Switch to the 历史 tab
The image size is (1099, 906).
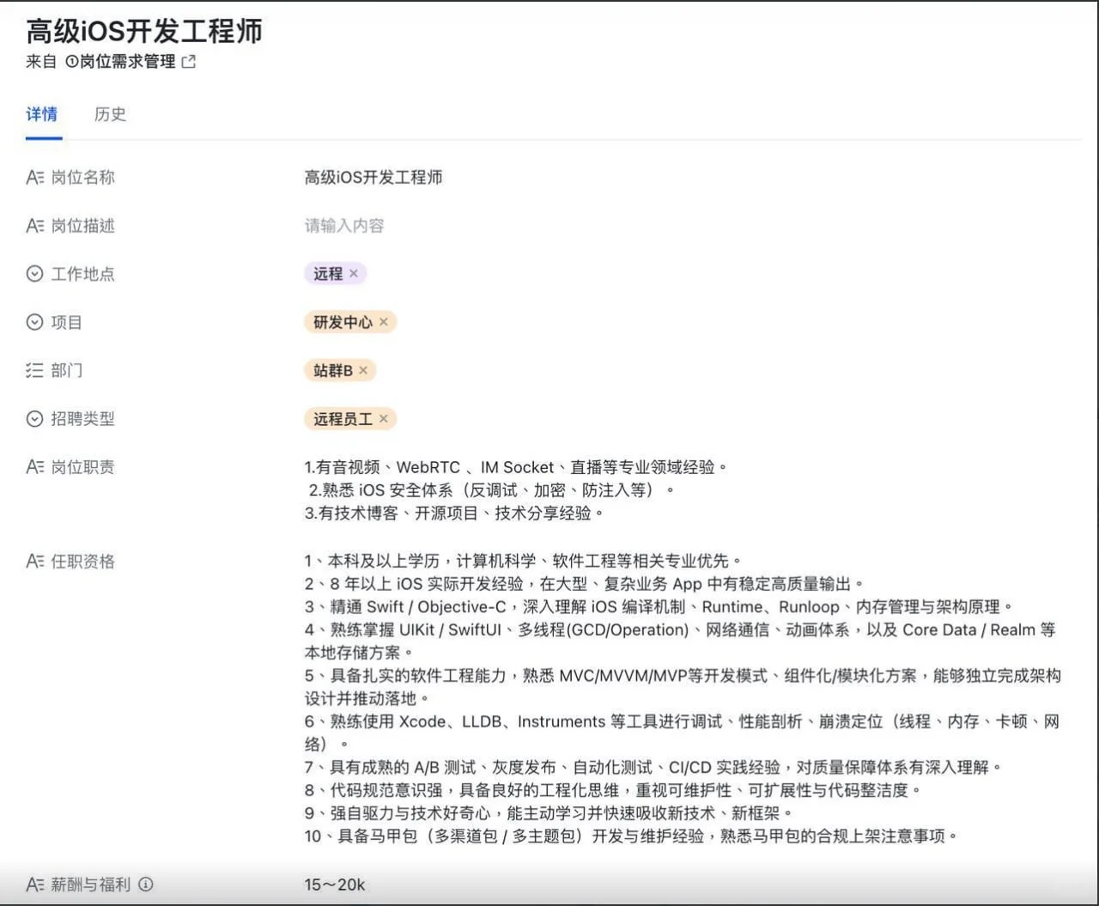click(110, 114)
